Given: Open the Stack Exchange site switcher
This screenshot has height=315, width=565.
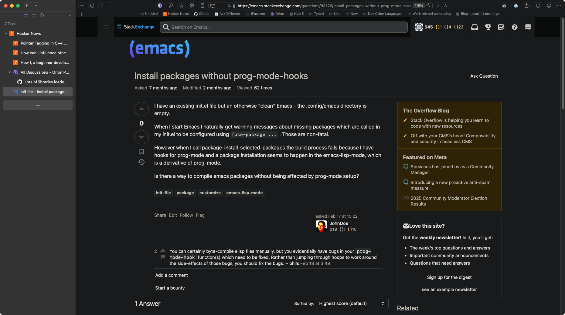Looking at the screenshot, I should point(528,27).
